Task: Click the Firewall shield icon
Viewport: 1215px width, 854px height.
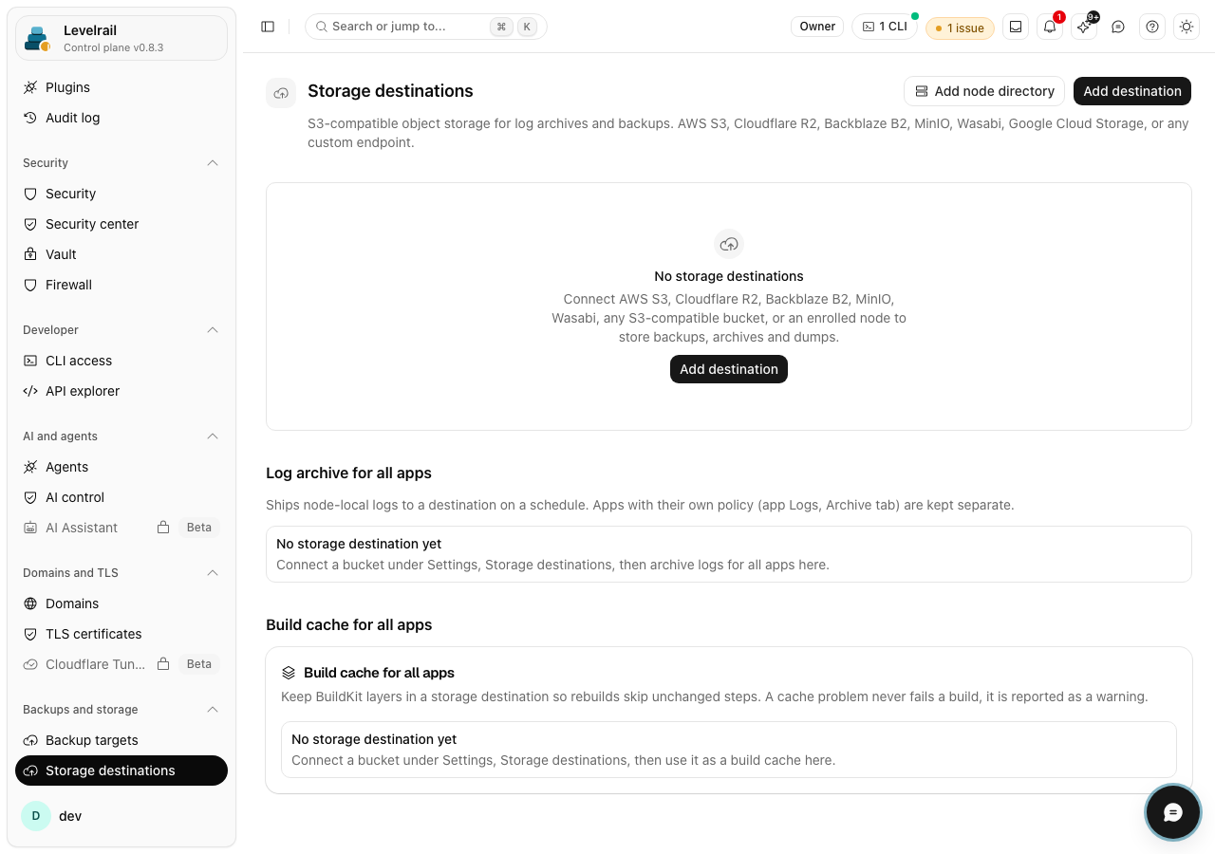Action: tap(30, 285)
